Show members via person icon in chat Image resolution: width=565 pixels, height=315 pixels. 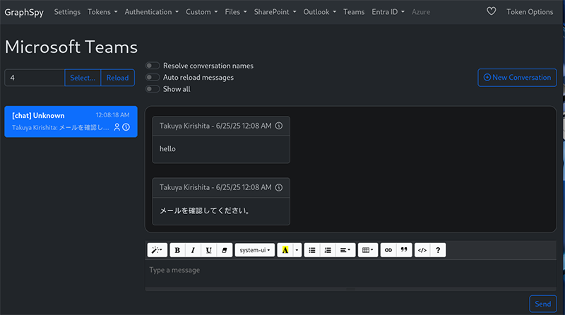(117, 127)
